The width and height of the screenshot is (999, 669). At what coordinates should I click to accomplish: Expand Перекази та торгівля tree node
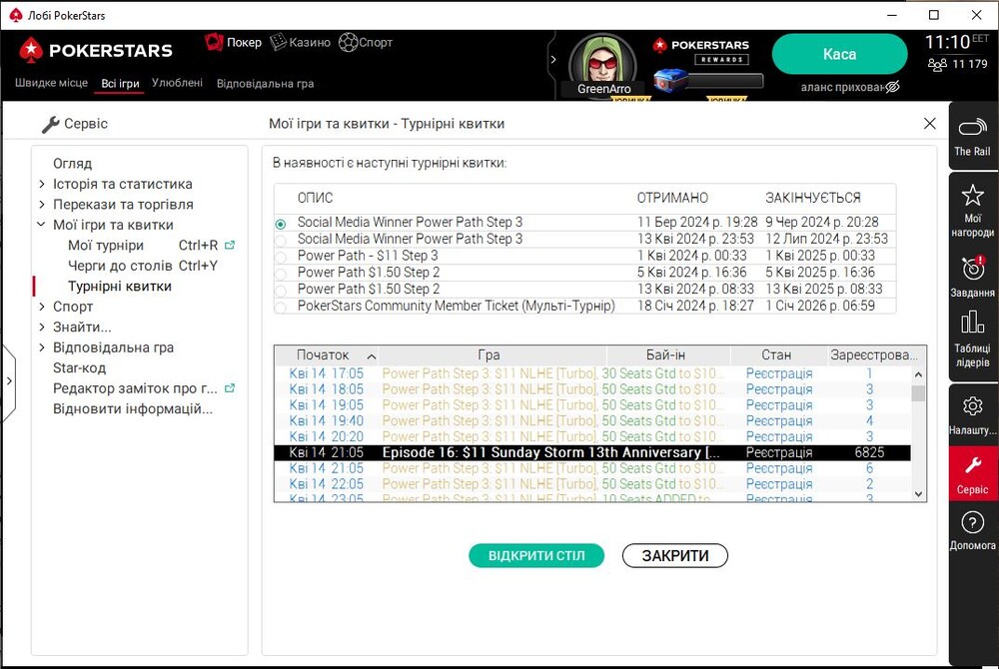[42, 205]
